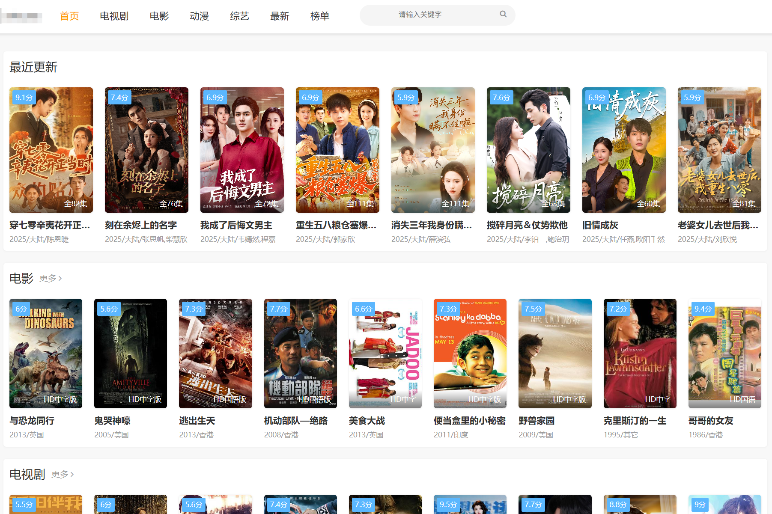Screen dimensions: 772x514
Task: Open the 刻在余烬上的名字 poster
Action: coord(146,150)
